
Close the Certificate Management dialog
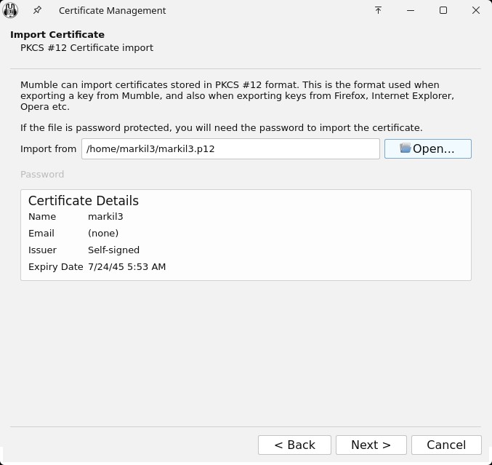click(x=476, y=10)
